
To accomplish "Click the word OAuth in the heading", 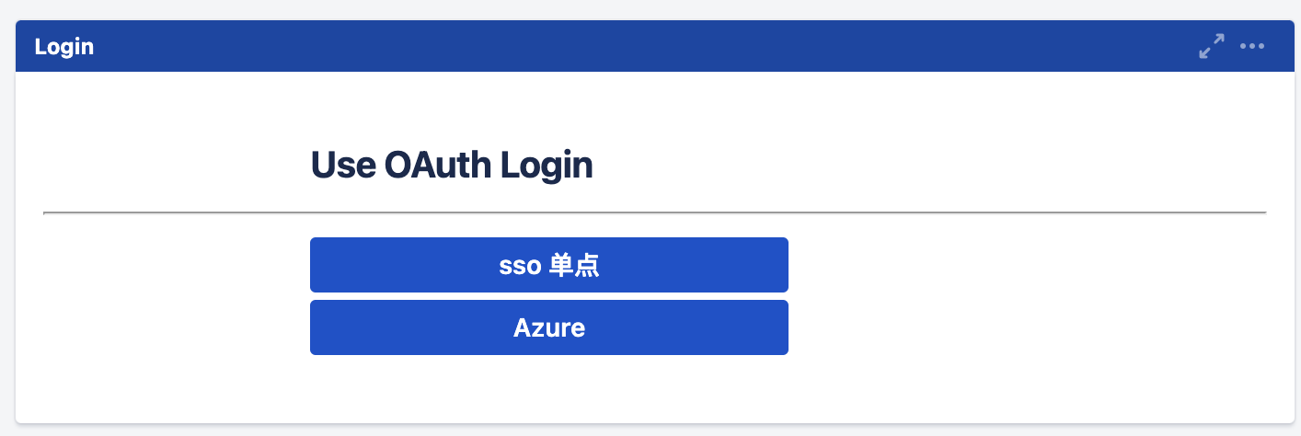I will pyautogui.click(x=438, y=166).
